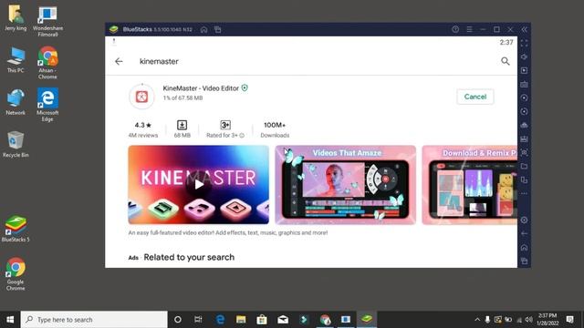This screenshot has height=328, width=584.
Task: Click the sidebar play-frame icon below the volume icon
Action: (524, 71)
